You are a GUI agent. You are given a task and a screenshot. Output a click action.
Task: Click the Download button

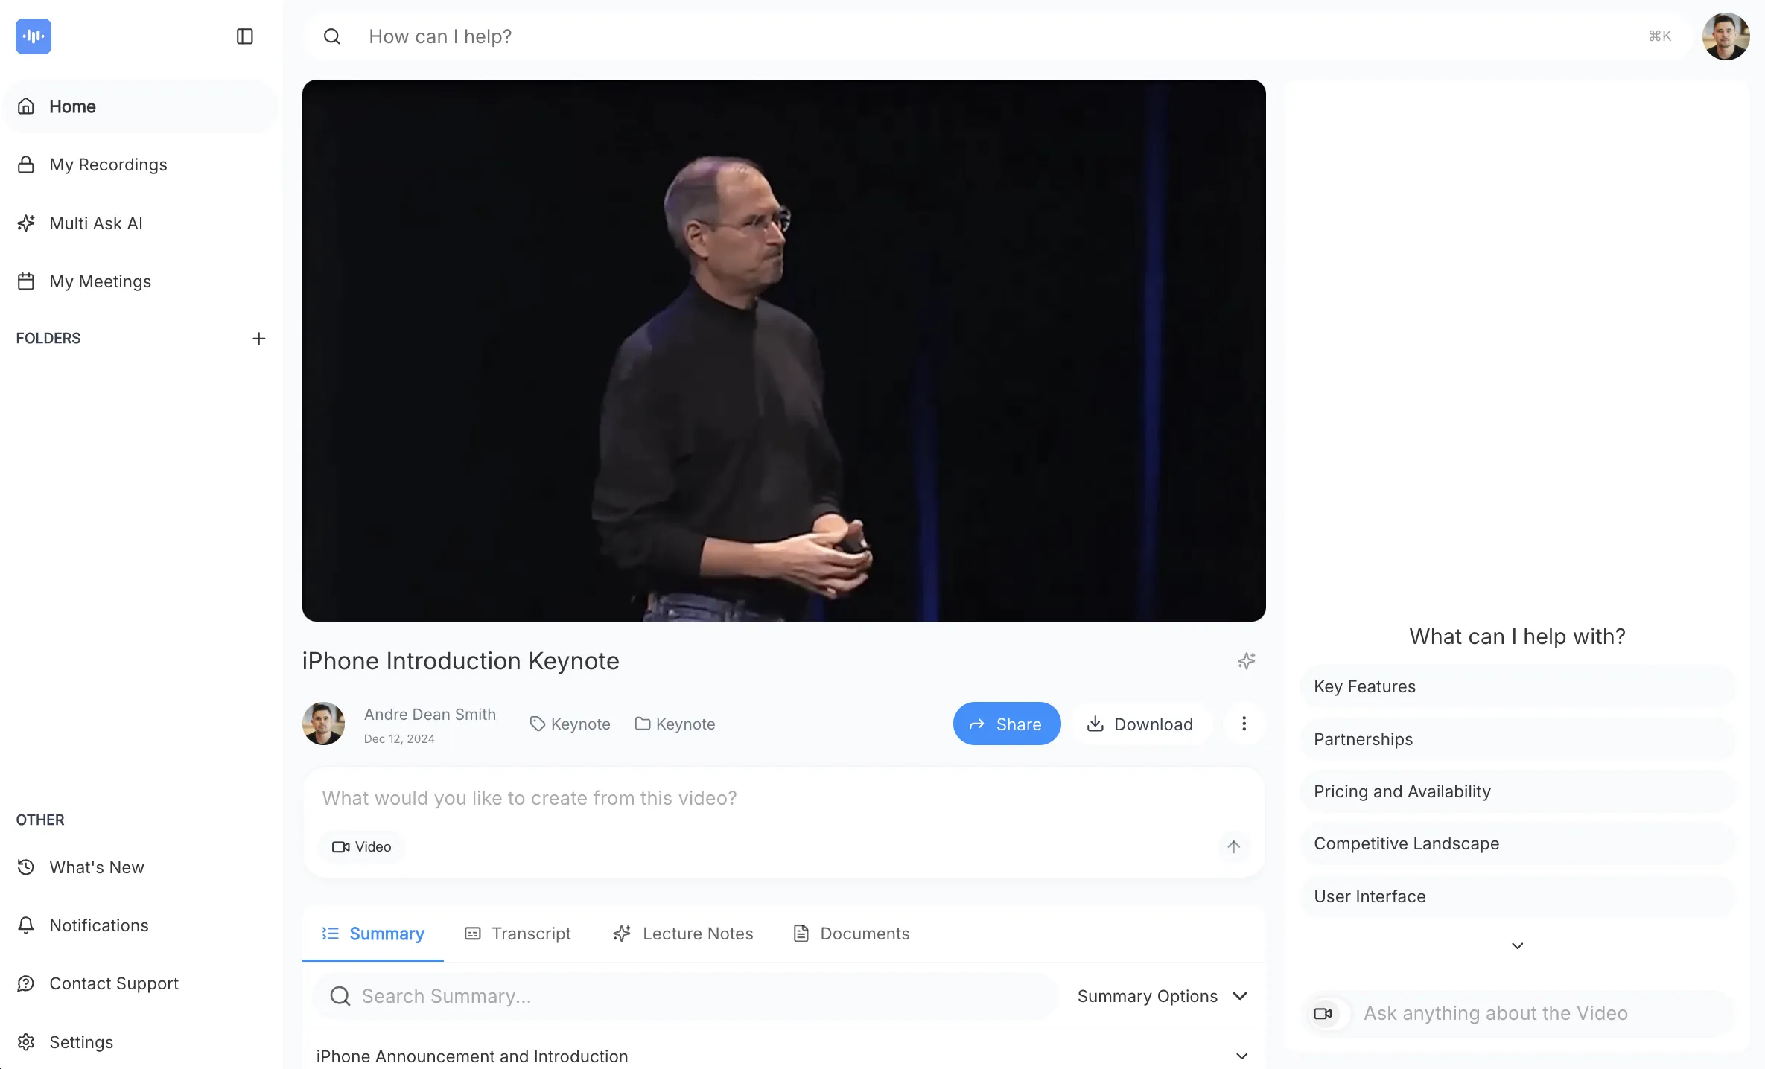point(1140,724)
